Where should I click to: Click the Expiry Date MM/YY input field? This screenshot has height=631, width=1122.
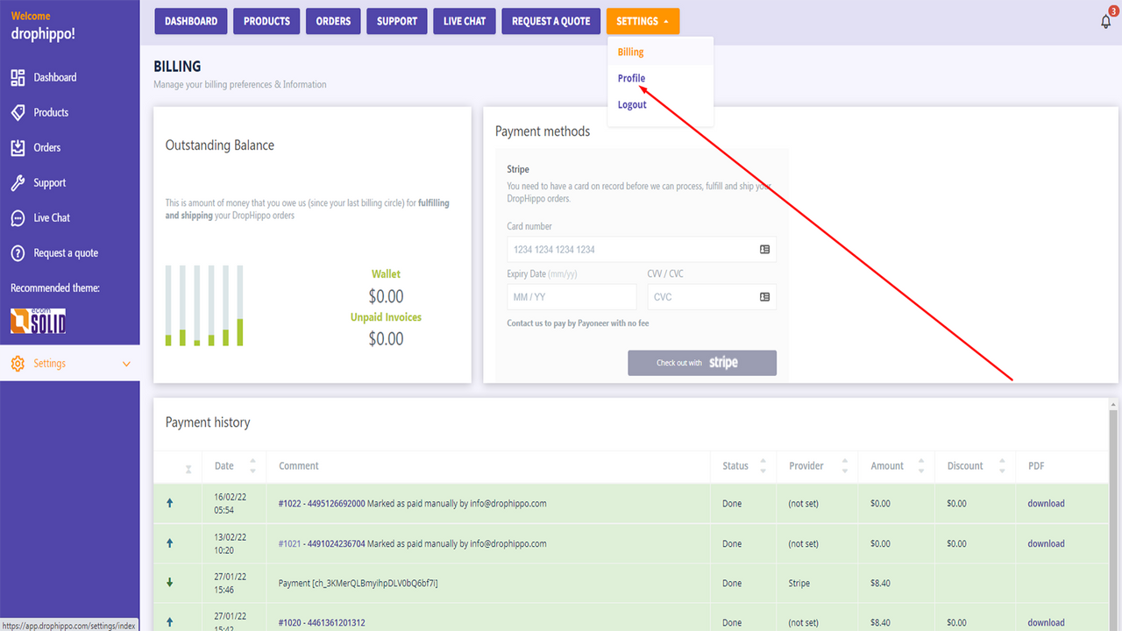pyautogui.click(x=571, y=296)
